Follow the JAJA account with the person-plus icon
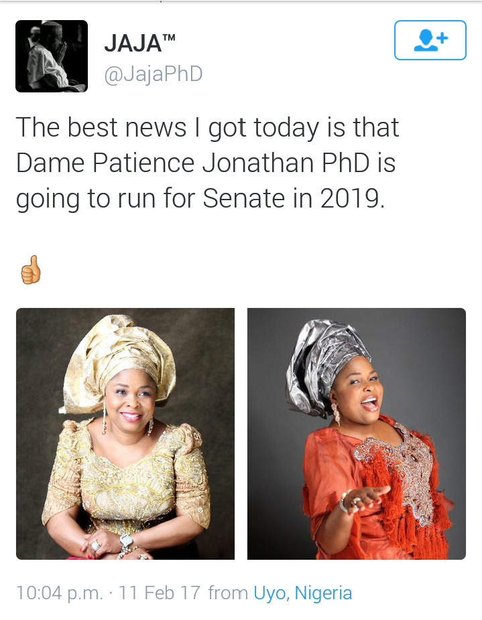The height and width of the screenshot is (620, 482). [430, 40]
